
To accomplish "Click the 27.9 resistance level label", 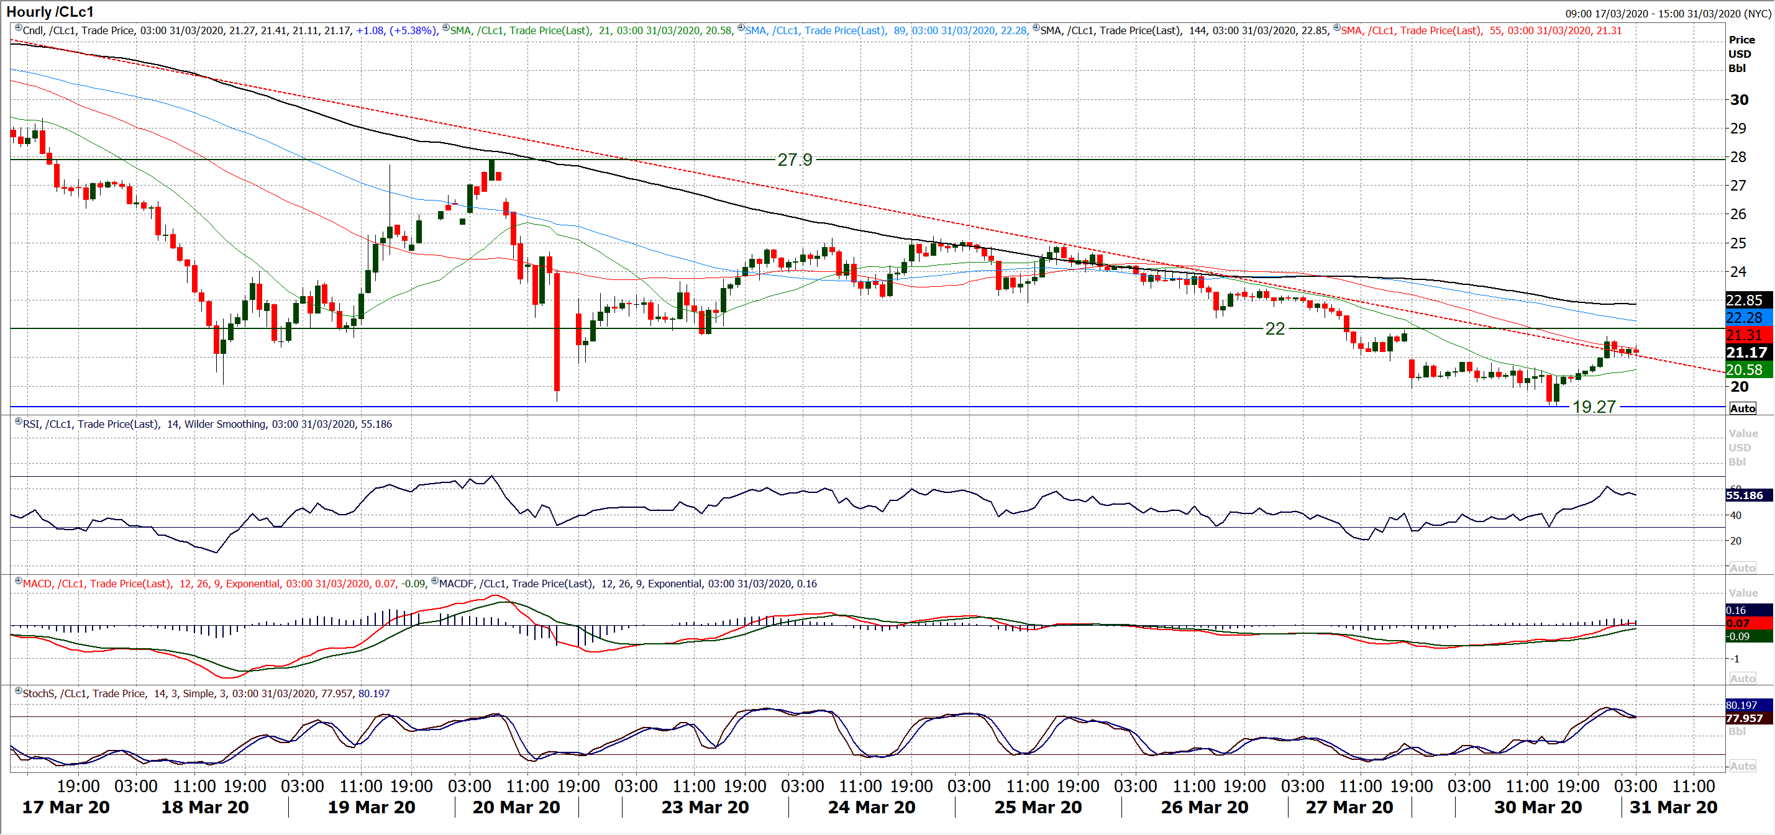I will tap(795, 160).
